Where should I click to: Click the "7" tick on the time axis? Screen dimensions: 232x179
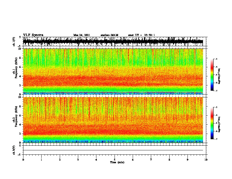[151, 160]
